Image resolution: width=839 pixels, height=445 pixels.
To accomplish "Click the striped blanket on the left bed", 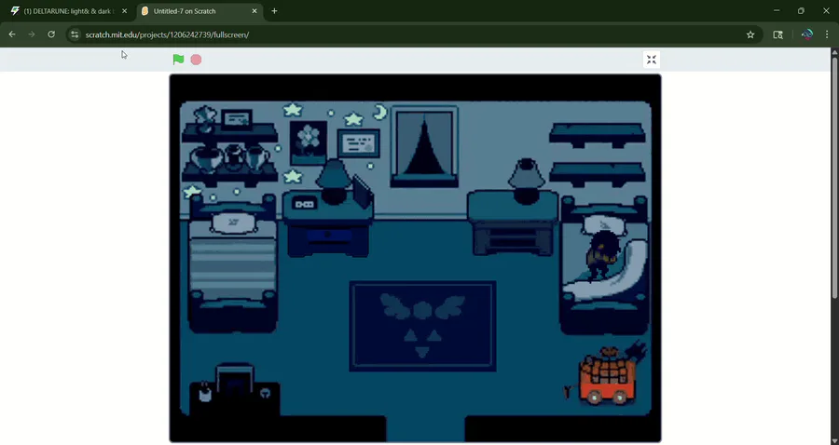I will pos(233,268).
